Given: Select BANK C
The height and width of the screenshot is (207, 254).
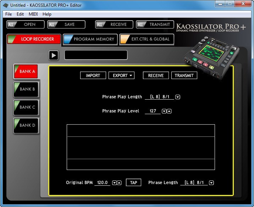Looking at the screenshot, I should pos(26,107).
